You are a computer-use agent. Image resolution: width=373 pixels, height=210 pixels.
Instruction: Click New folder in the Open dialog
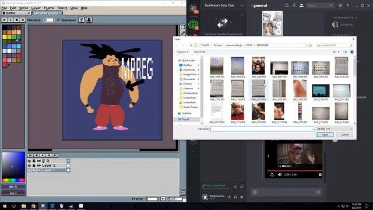[x=200, y=52]
